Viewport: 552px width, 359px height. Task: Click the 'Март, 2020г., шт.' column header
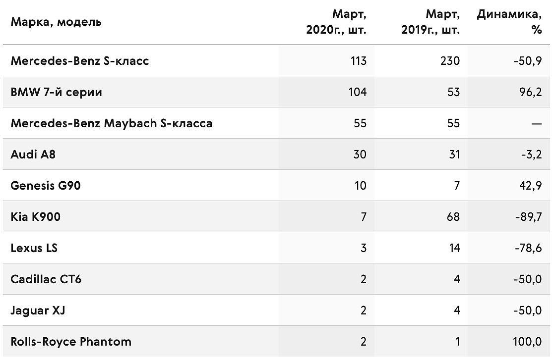point(336,22)
